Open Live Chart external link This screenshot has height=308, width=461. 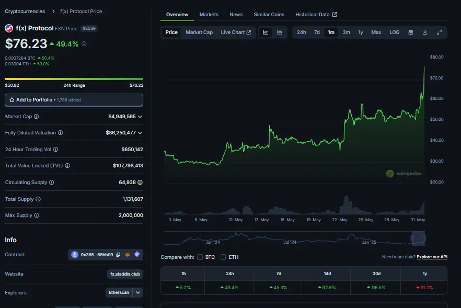(236, 32)
